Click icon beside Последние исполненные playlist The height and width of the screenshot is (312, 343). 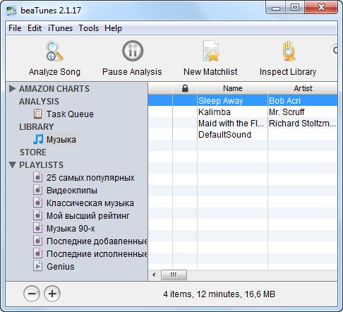pyautogui.click(x=37, y=253)
